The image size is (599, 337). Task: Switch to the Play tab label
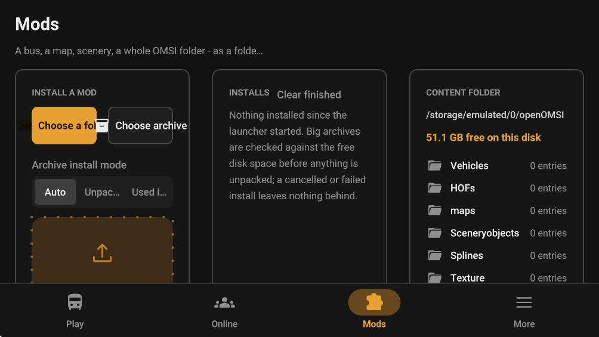pos(75,324)
